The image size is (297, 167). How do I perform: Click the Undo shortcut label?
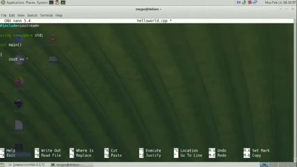[222, 150]
